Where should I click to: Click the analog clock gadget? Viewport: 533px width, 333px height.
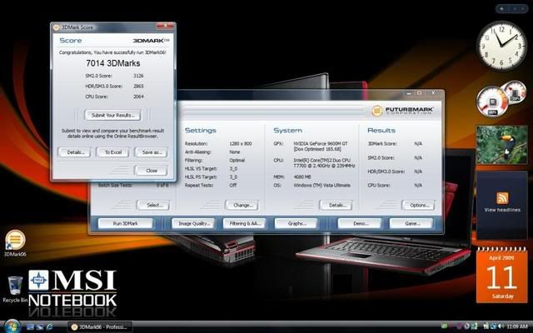point(501,45)
